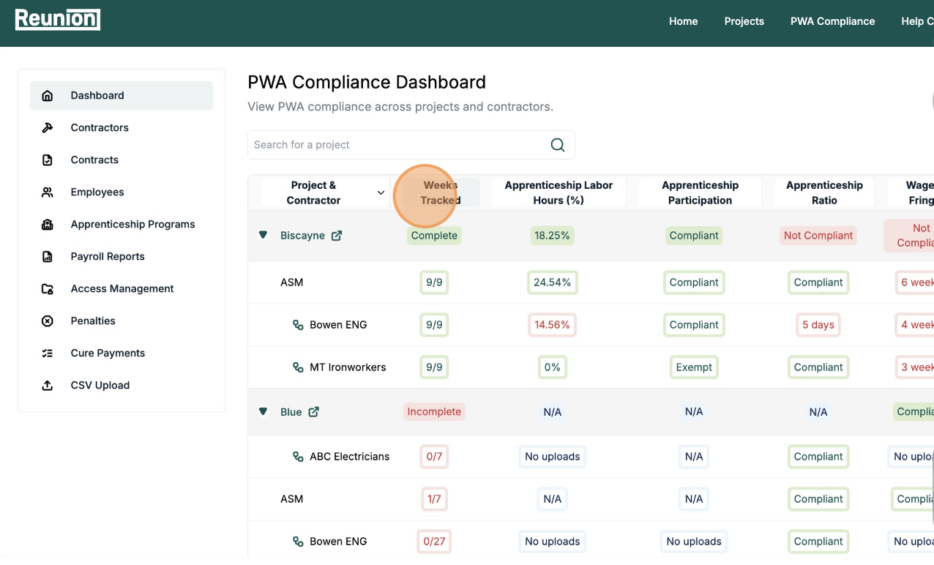Open Projects in top navigation
The image size is (934, 565).
point(744,21)
